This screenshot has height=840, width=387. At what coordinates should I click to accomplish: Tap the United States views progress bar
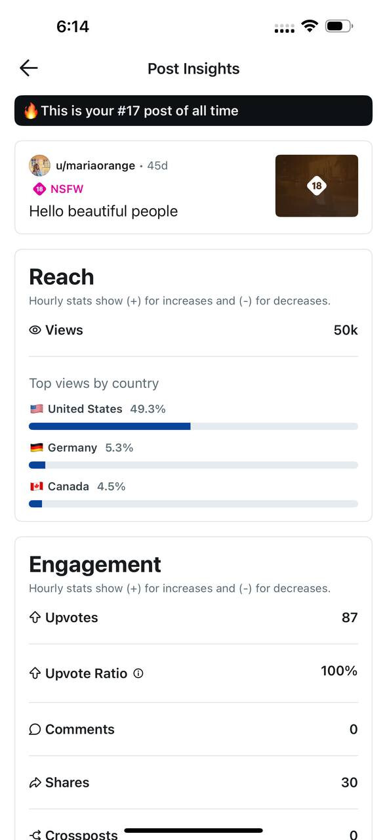pos(193,427)
